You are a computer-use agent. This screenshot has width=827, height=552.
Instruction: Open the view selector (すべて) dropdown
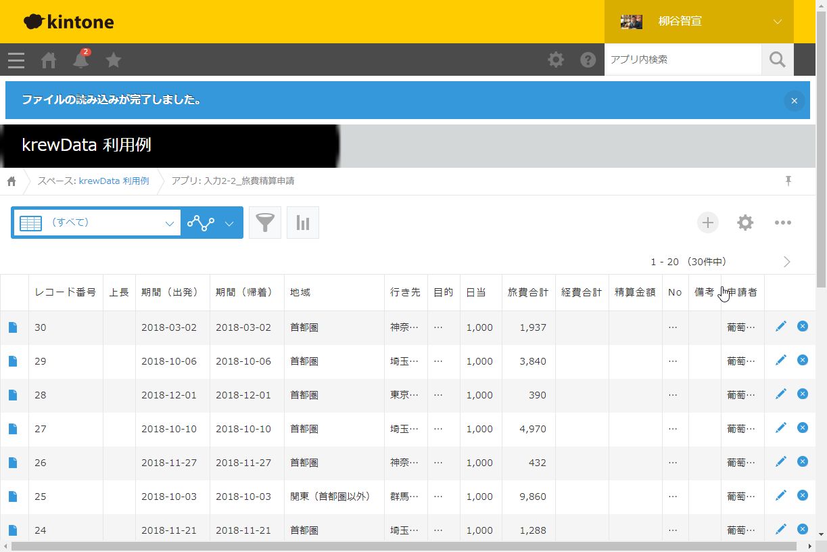(x=96, y=223)
